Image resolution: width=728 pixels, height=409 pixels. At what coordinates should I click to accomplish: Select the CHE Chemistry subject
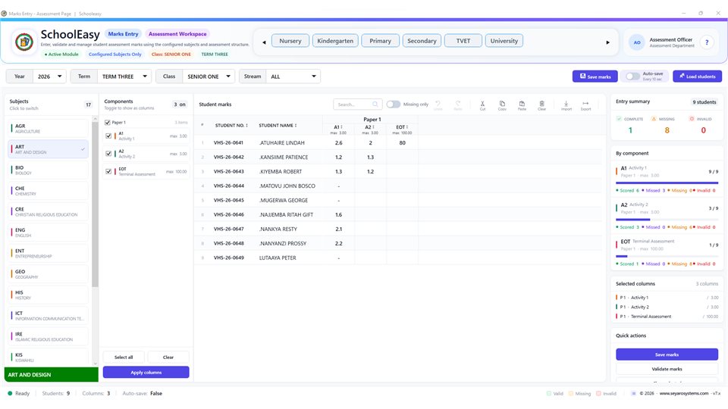click(49, 191)
